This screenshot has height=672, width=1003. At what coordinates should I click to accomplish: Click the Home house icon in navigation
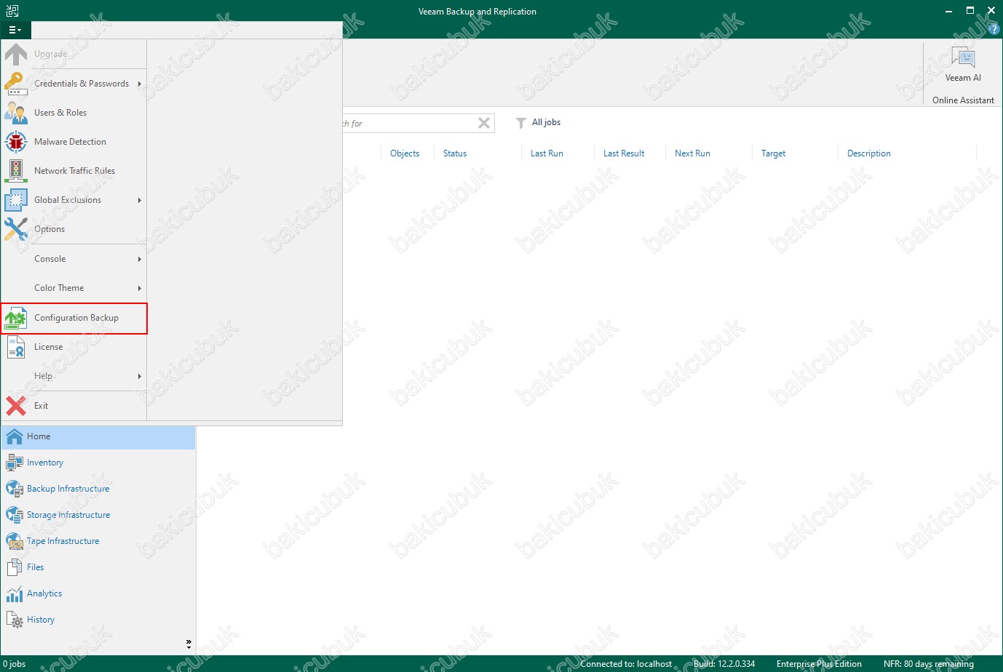pyautogui.click(x=15, y=436)
